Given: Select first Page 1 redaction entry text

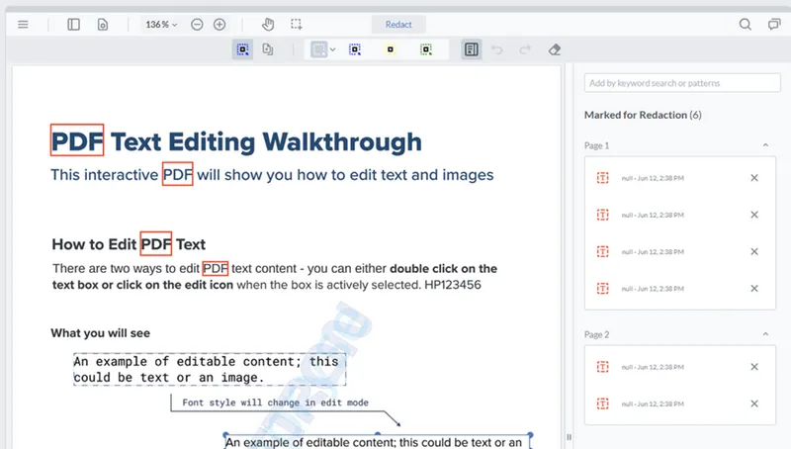Looking at the screenshot, I should pyautogui.click(x=653, y=178).
